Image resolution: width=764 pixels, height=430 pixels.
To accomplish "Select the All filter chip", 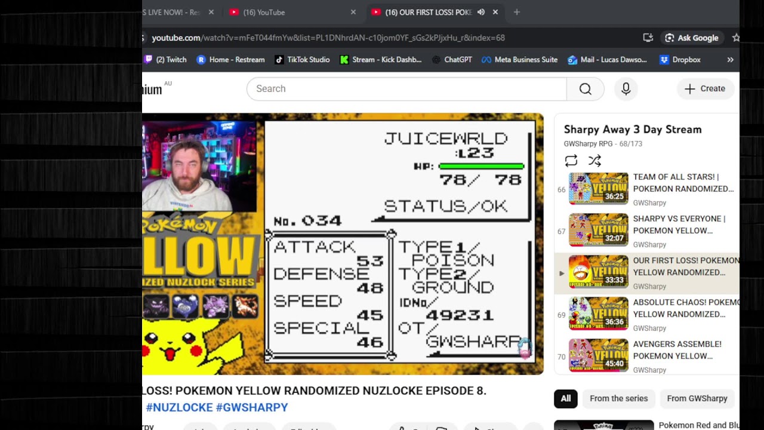I will (566, 398).
